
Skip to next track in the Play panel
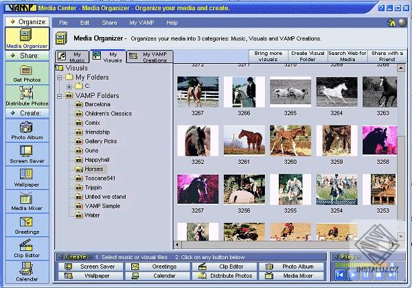click(391, 275)
